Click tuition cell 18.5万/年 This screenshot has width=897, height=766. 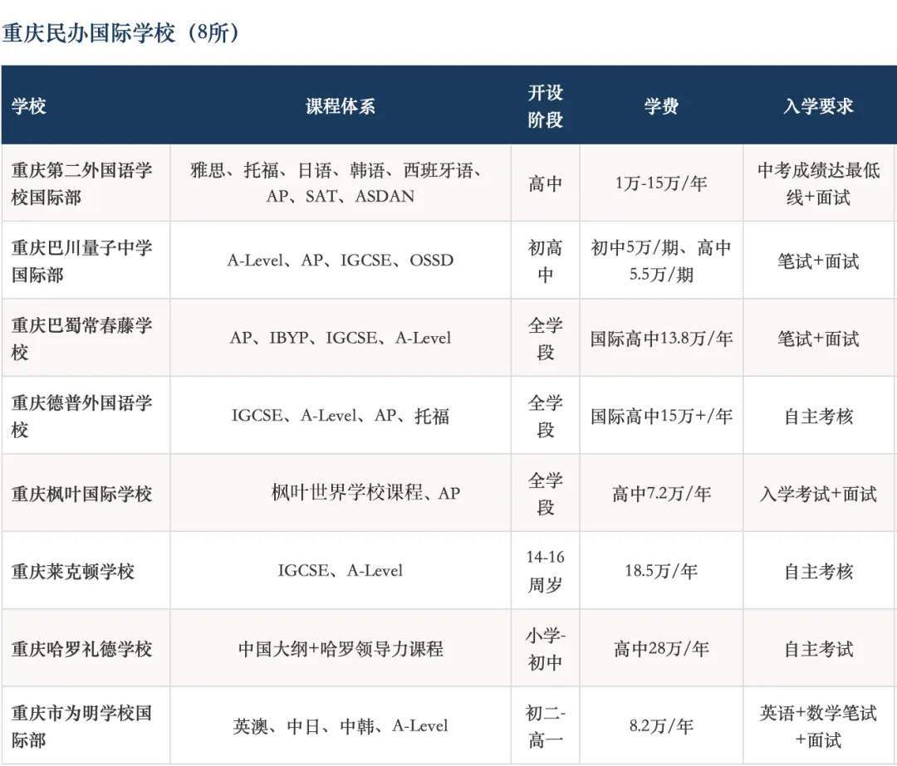661,571
